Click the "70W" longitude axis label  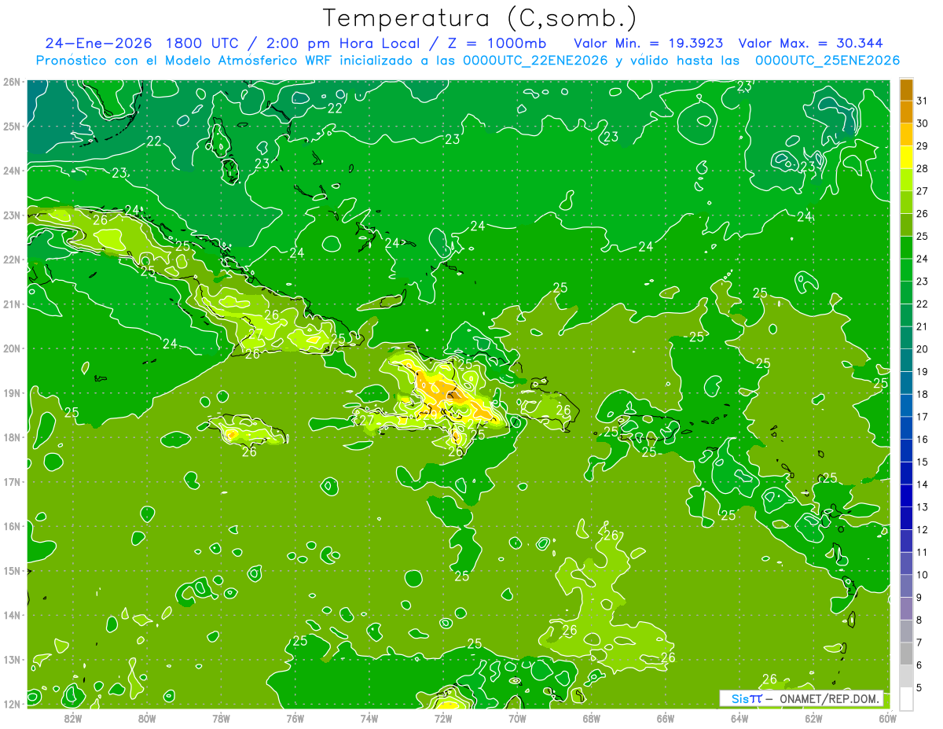point(517,717)
